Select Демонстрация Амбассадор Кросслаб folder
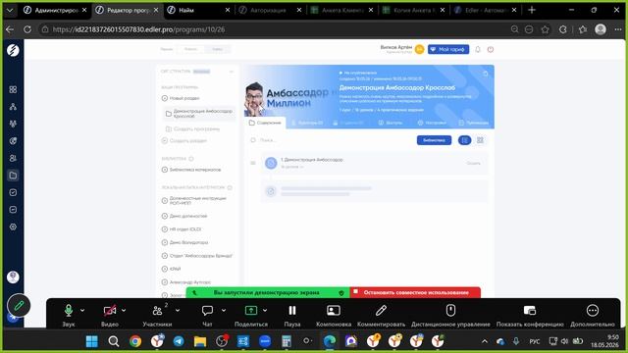Viewport: 628px width, 353px height. pos(199,114)
